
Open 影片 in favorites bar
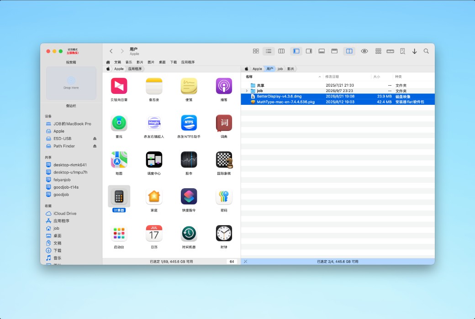140,62
